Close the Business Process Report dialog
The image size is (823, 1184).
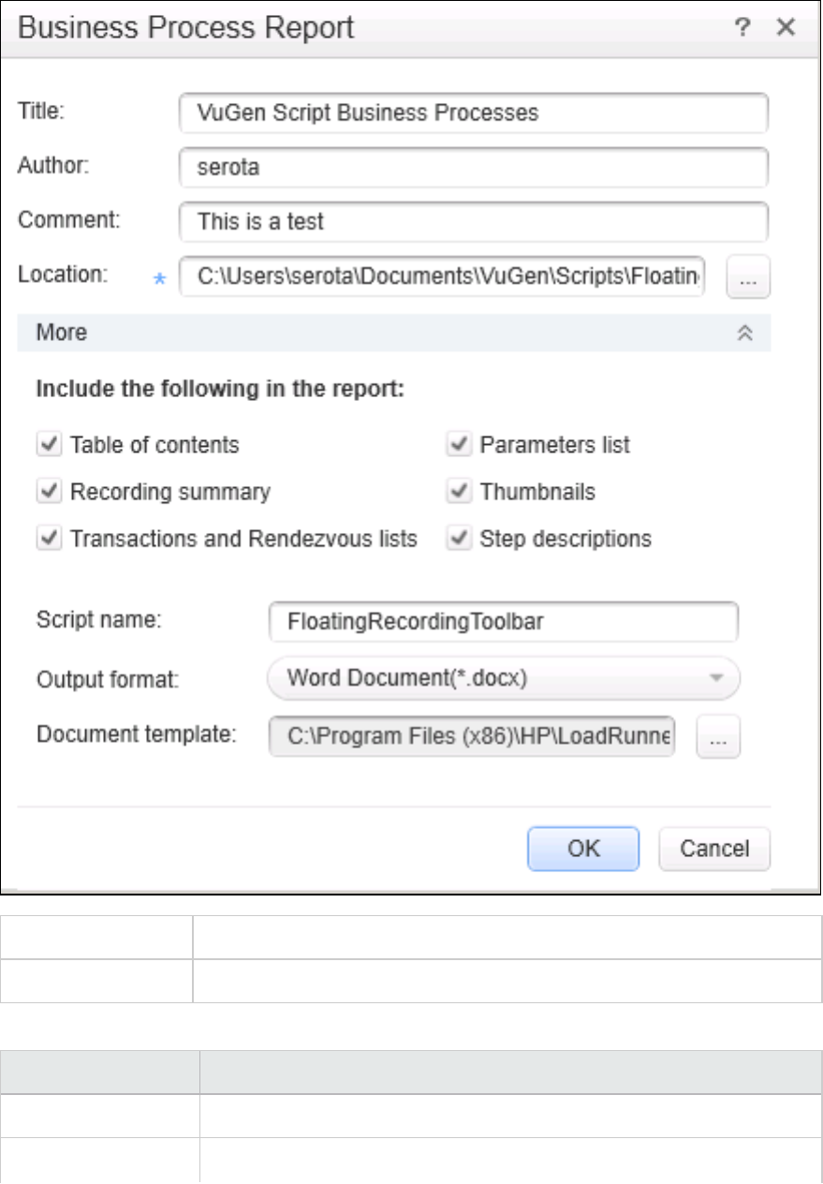[x=786, y=28]
